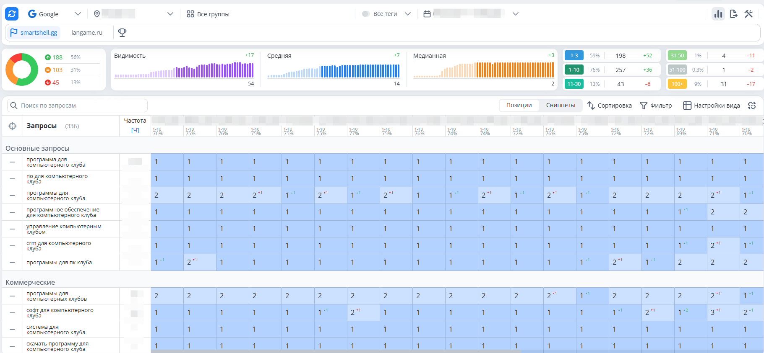Open Настройки вида view settings
The image size is (764, 353).
[x=711, y=106]
